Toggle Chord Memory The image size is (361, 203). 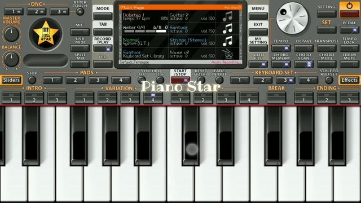click(281, 64)
